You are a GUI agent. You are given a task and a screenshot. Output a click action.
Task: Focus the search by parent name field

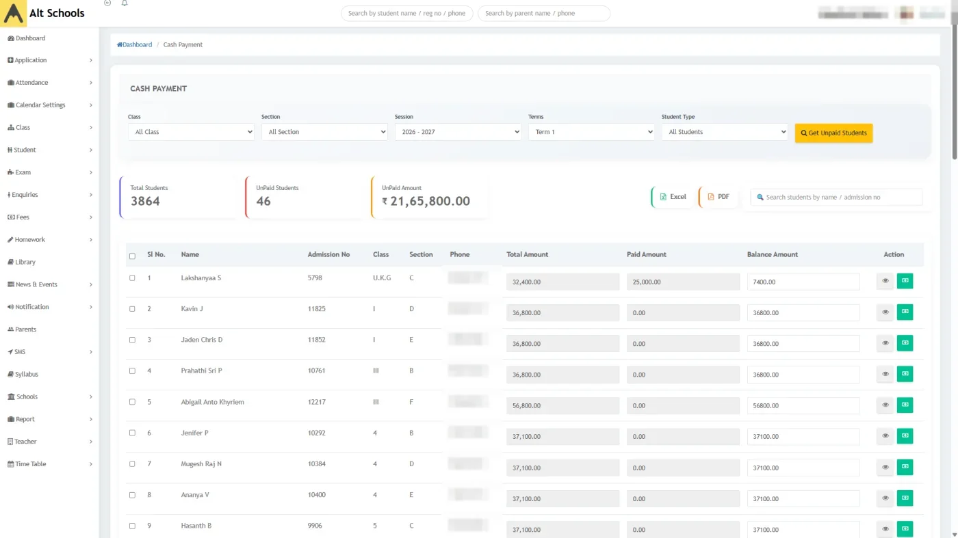pos(544,13)
